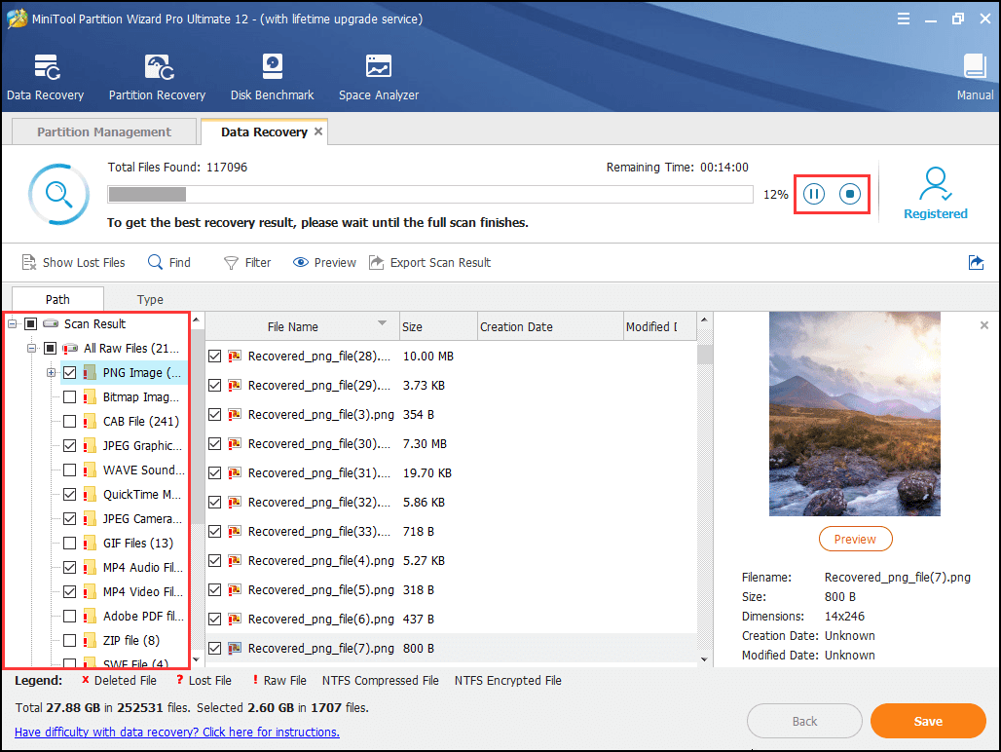Image resolution: width=1001 pixels, height=752 pixels.
Task: Click the file list scrollbar thumb
Action: coord(704,355)
